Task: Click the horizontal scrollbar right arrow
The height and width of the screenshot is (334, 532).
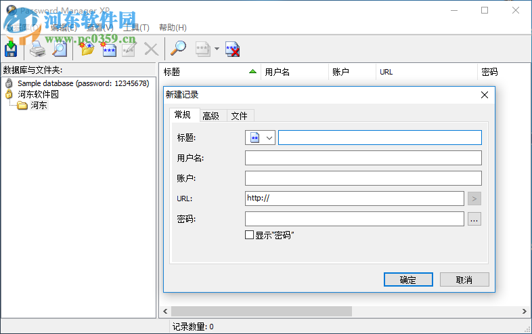Action: (524, 311)
